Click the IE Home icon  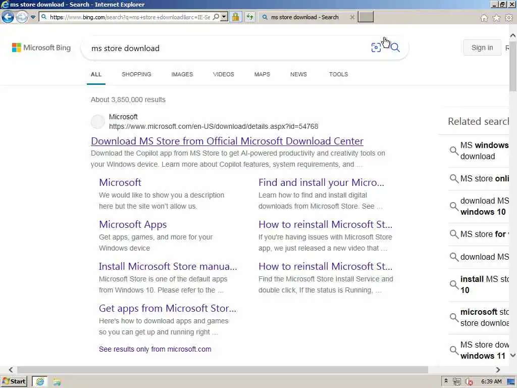(484, 18)
